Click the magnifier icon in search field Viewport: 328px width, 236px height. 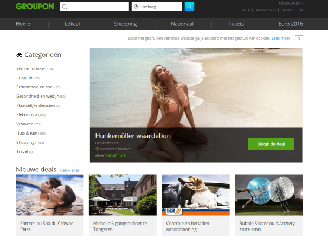point(65,7)
